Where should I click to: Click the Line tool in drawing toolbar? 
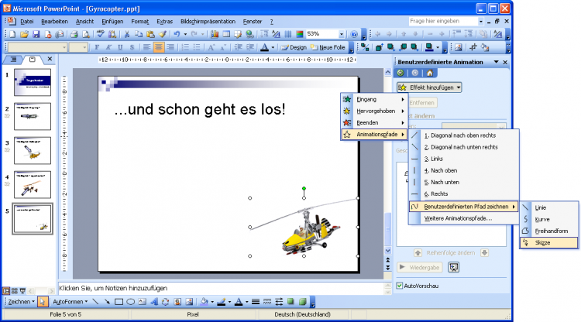[95, 302]
